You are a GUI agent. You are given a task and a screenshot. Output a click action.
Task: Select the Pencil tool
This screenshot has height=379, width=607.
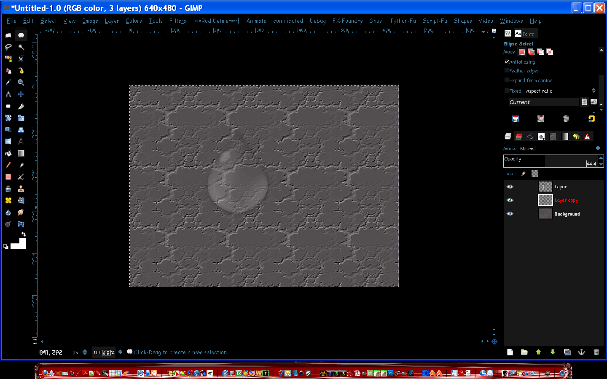click(x=8, y=165)
